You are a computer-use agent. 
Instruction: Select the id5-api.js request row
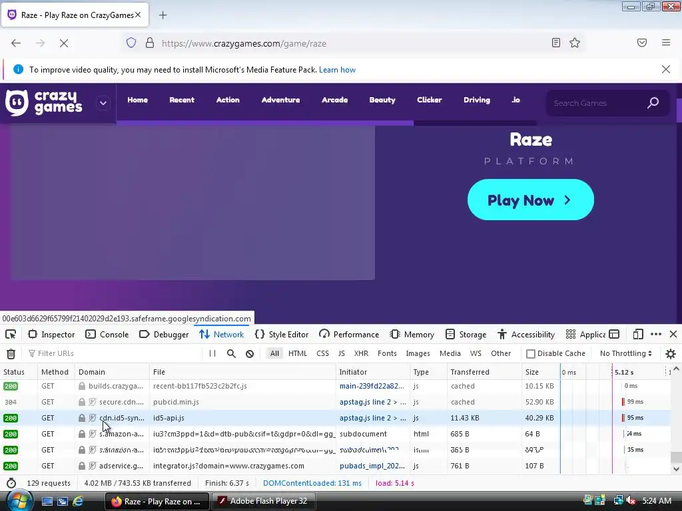click(335, 418)
